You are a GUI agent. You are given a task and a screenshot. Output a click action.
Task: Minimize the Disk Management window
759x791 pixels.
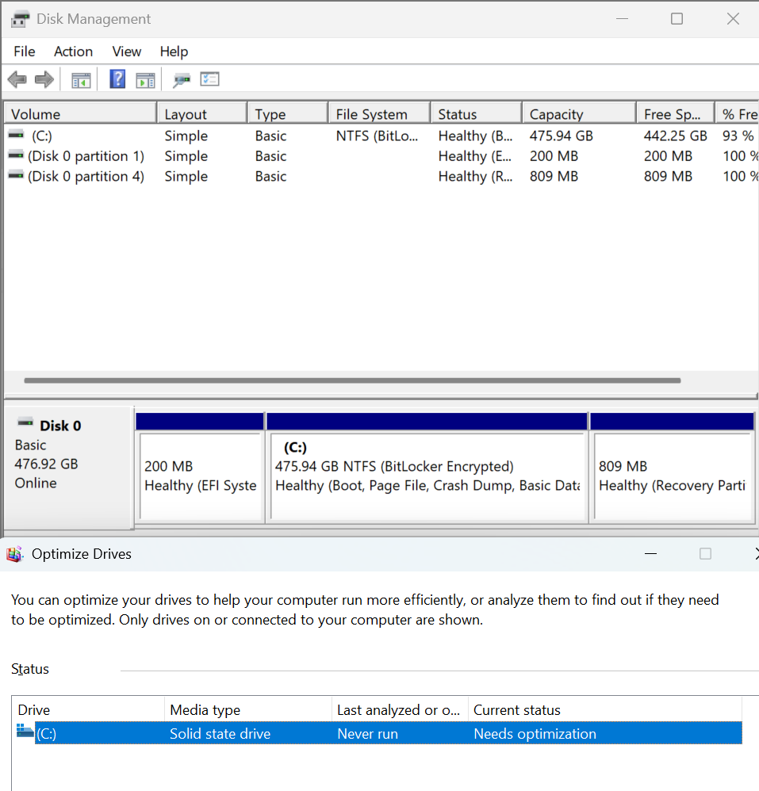tap(622, 19)
